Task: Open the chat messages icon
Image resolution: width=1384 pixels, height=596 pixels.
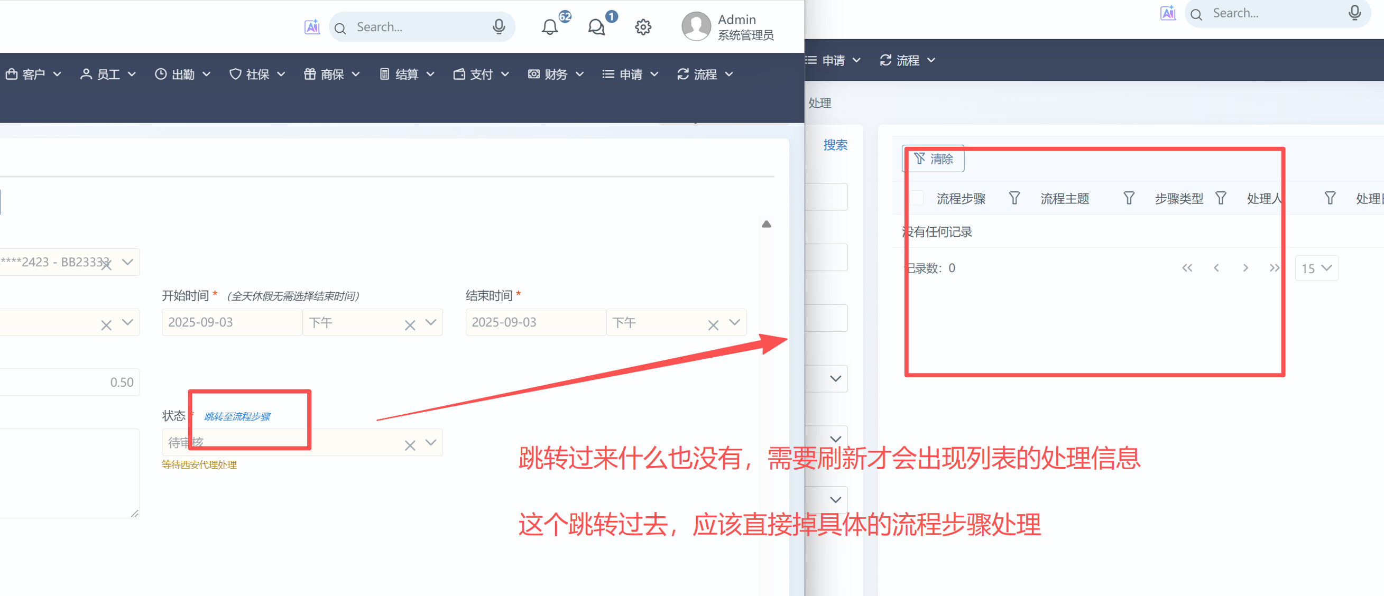Action: click(x=596, y=27)
